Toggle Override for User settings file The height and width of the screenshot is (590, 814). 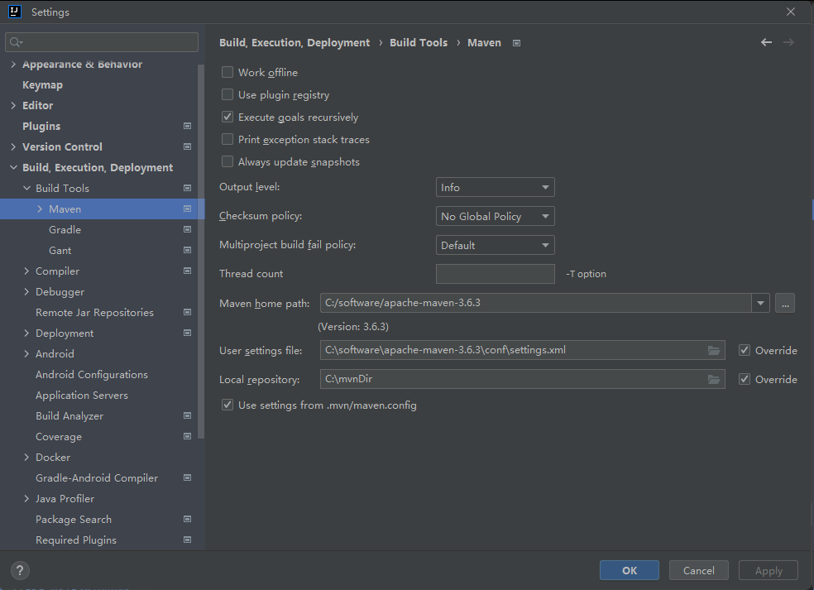(x=745, y=350)
